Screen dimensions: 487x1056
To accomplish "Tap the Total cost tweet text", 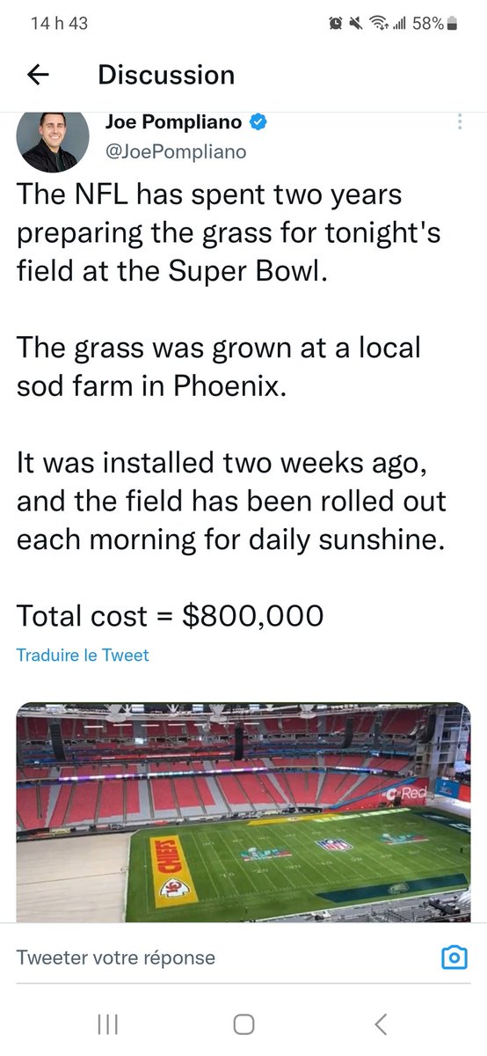I will [170, 615].
